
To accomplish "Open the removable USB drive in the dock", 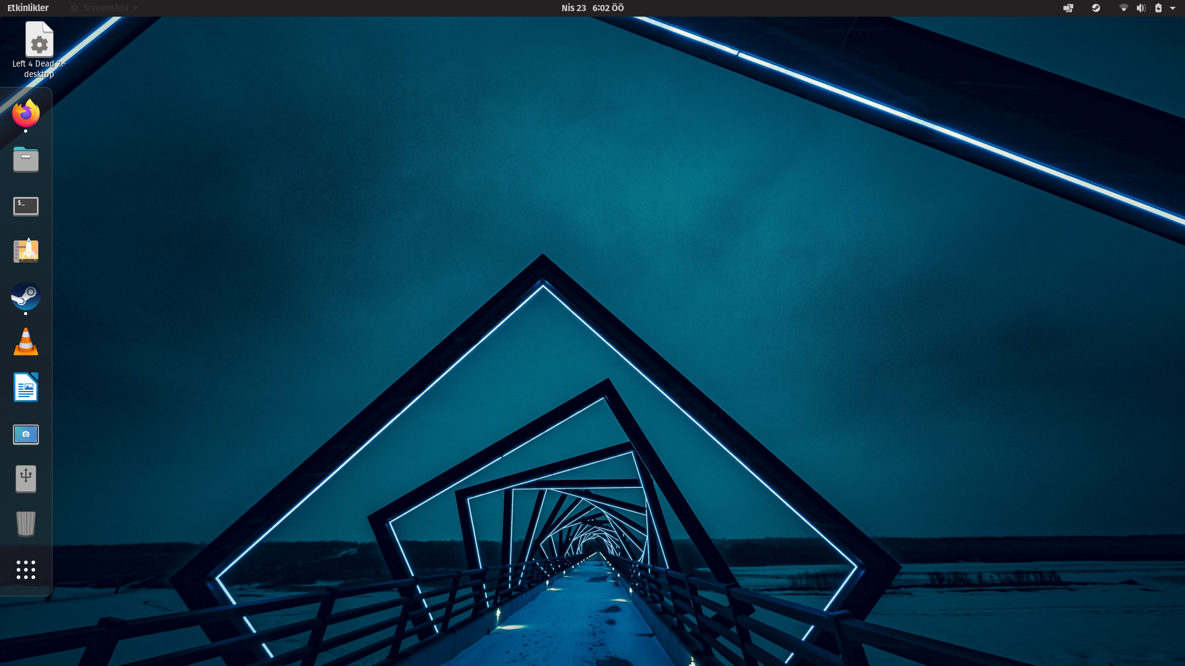I will pos(26,479).
